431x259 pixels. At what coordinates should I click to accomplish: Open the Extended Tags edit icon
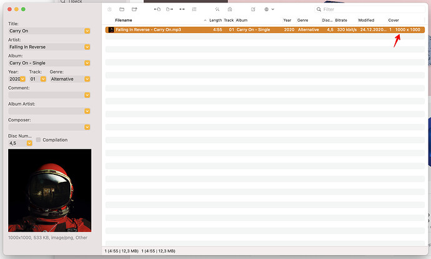[253, 9]
